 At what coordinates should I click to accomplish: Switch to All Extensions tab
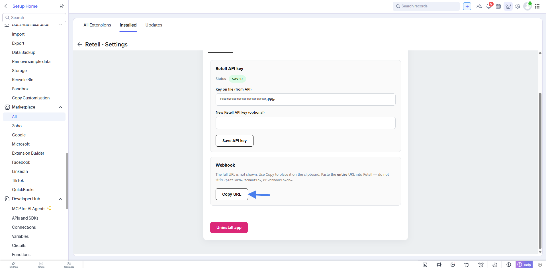tap(97, 25)
